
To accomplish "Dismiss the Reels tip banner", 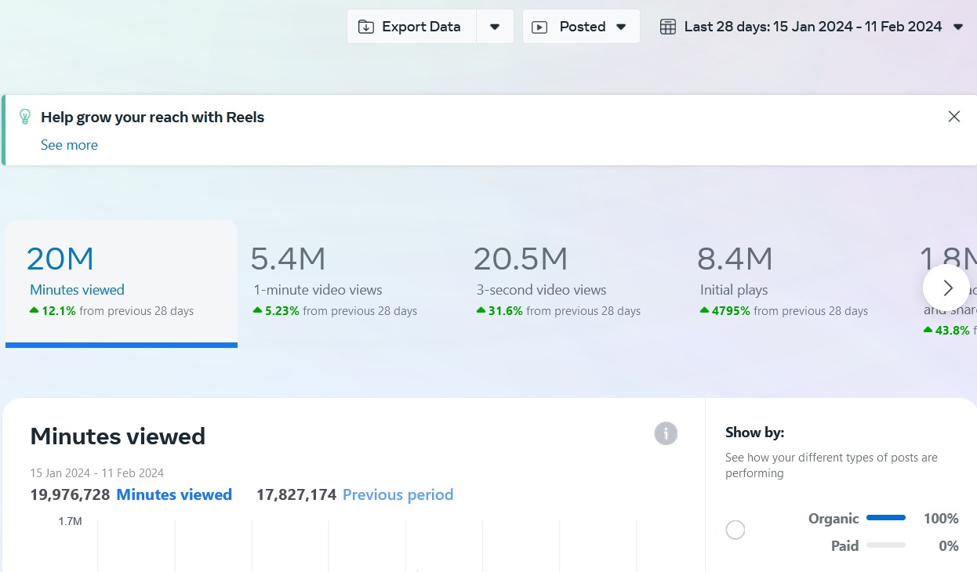I will [953, 117].
